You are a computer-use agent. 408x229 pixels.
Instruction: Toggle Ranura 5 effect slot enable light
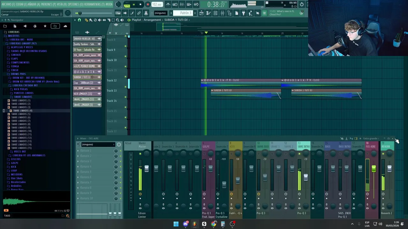(120, 172)
